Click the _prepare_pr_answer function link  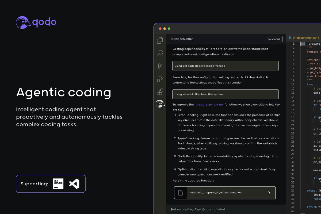pos(209,105)
